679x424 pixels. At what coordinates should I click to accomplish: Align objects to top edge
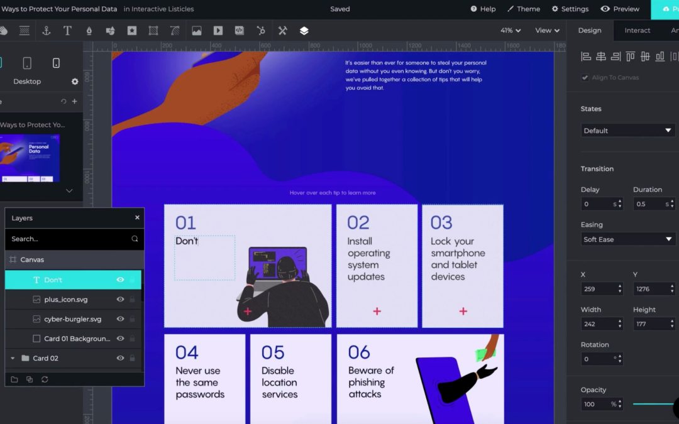pos(631,57)
